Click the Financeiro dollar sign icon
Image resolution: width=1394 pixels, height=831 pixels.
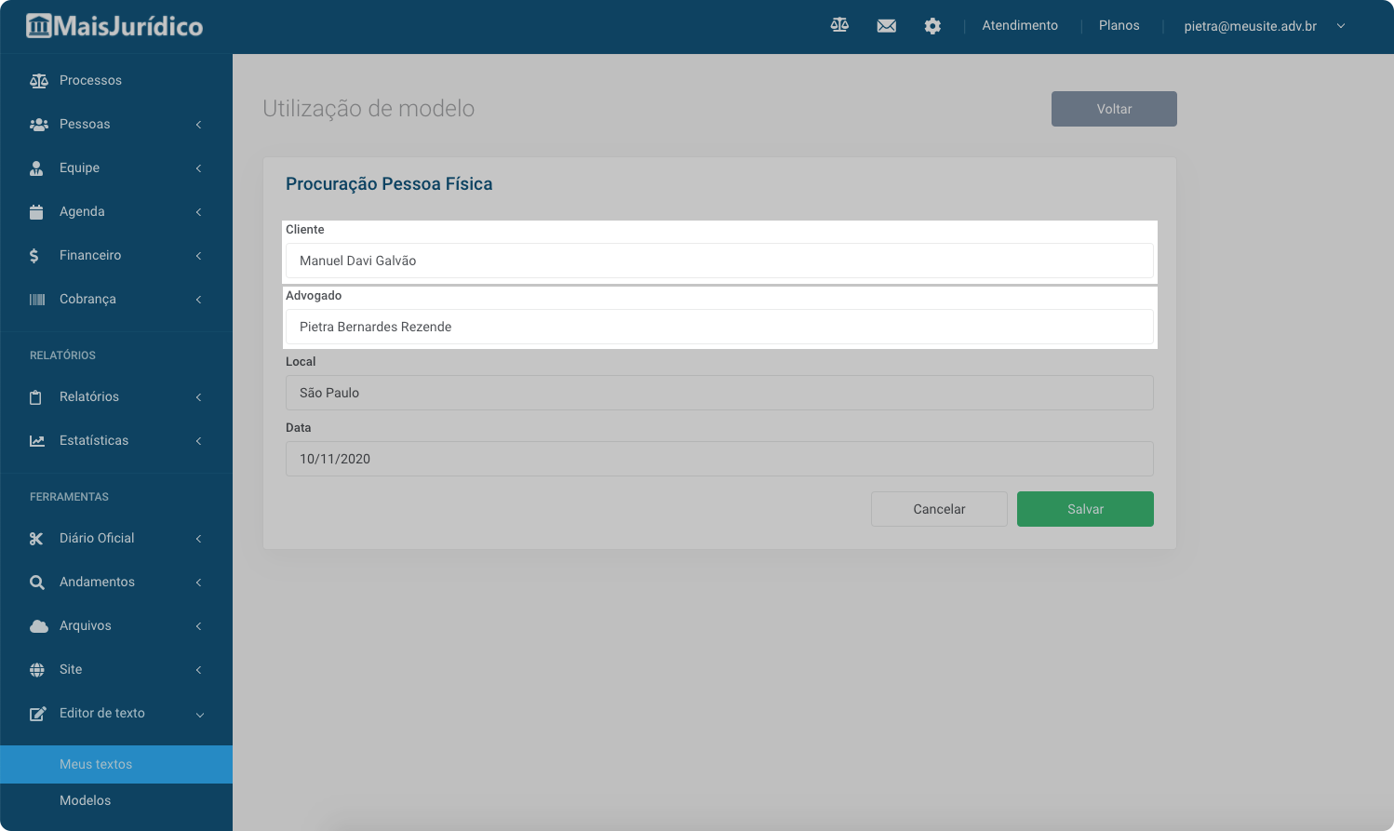tap(34, 256)
